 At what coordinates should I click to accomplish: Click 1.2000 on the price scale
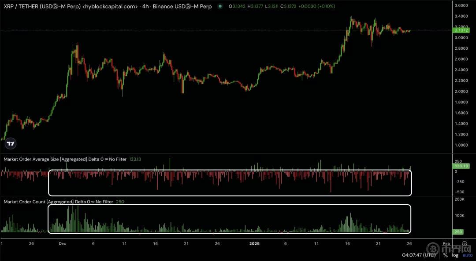461,134
